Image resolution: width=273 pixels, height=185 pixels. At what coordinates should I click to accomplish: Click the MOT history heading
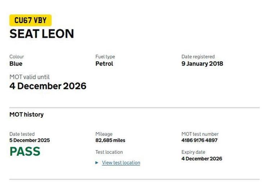tap(26, 114)
